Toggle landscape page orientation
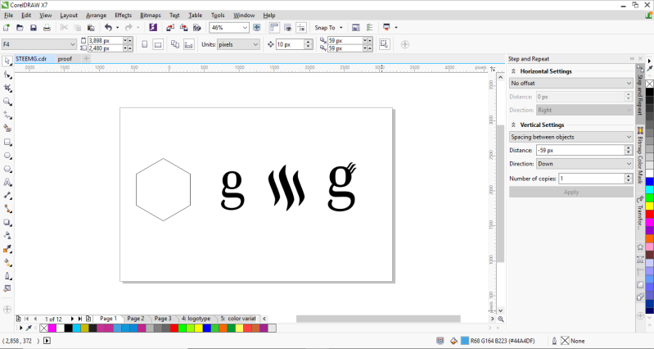The width and height of the screenshot is (654, 349). (158, 44)
